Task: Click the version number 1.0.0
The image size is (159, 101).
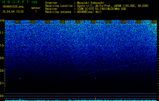Action: coord(34,2)
